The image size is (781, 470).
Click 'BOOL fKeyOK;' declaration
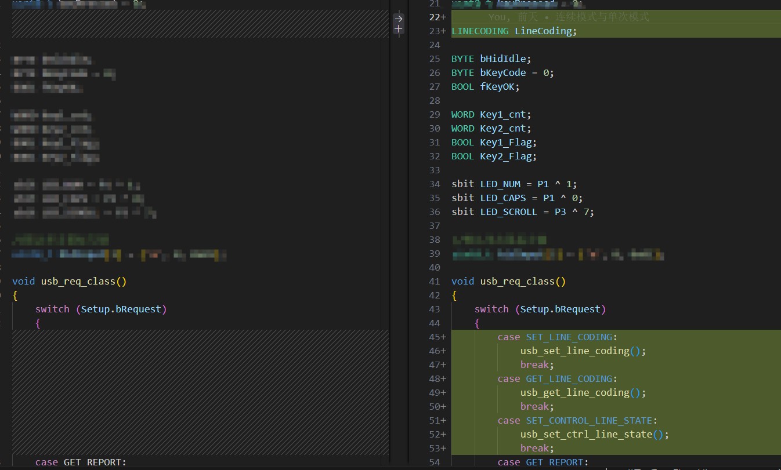485,87
